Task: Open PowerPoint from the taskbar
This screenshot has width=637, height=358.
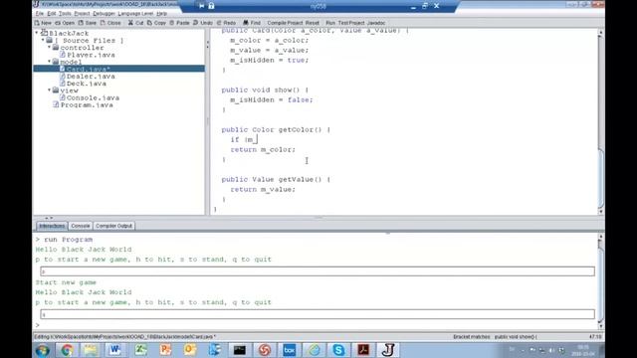Action: point(165,350)
